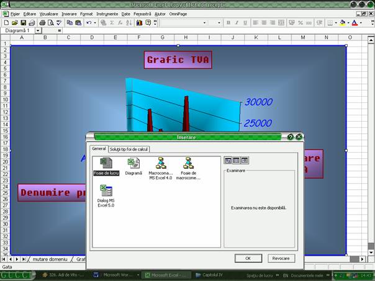
Task: Switch to Details view button
Action: [245, 160]
